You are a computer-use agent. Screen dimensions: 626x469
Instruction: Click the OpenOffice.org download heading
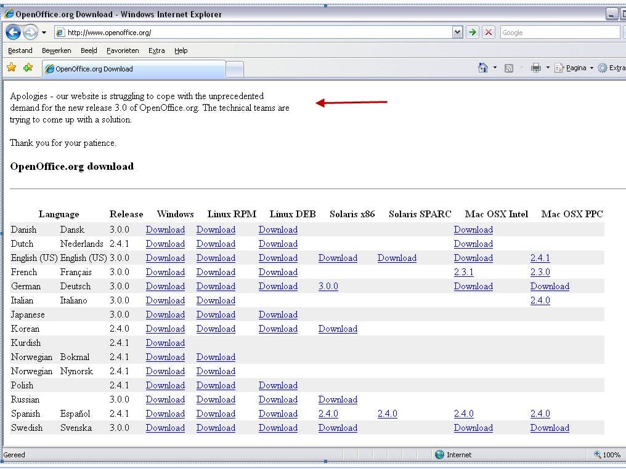72,166
